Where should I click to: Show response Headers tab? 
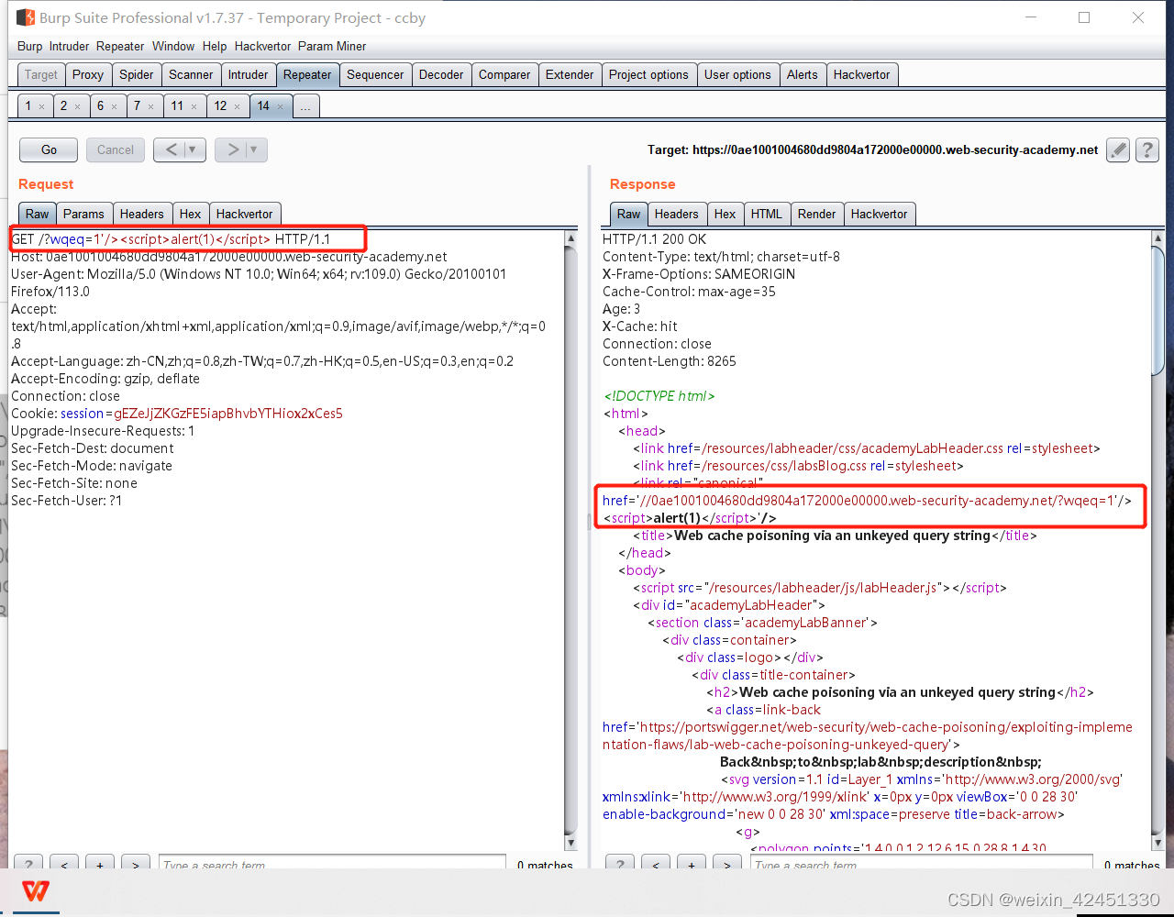click(x=677, y=214)
